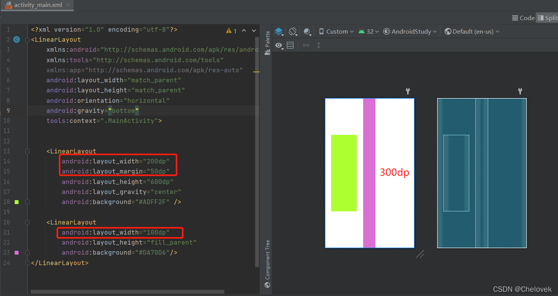Open View Options eye icon
This screenshot has width=558, height=296.
coord(279,46)
